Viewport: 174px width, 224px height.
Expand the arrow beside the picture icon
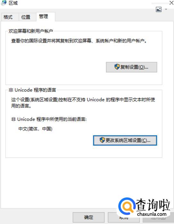[166, 9]
